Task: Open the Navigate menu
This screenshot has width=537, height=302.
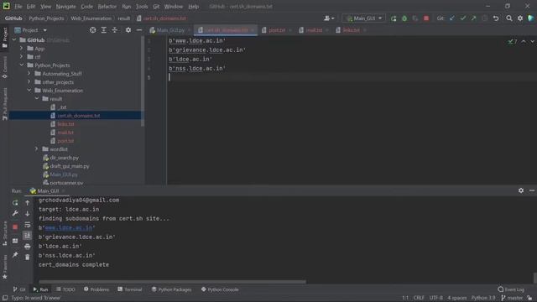Action: (x=65, y=7)
